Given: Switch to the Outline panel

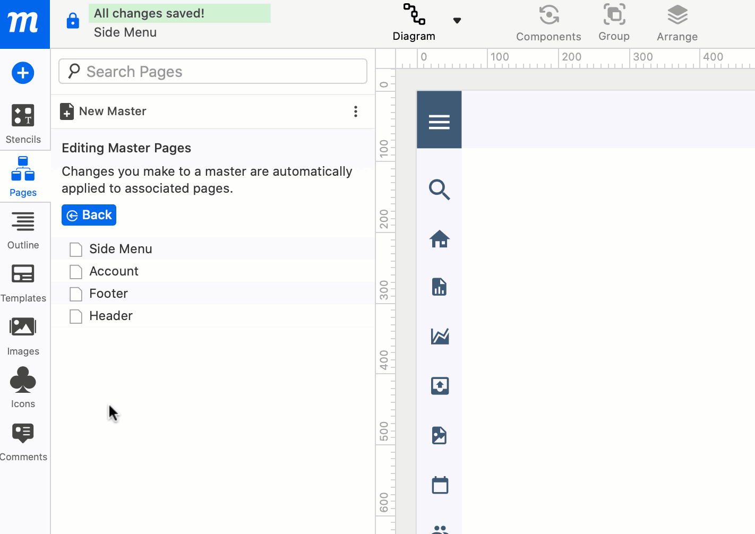Looking at the screenshot, I should [23, 228].
